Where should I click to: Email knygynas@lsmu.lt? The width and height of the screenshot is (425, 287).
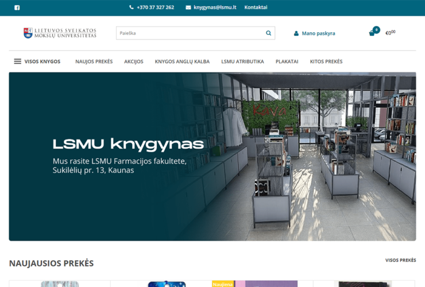[215, 7]
